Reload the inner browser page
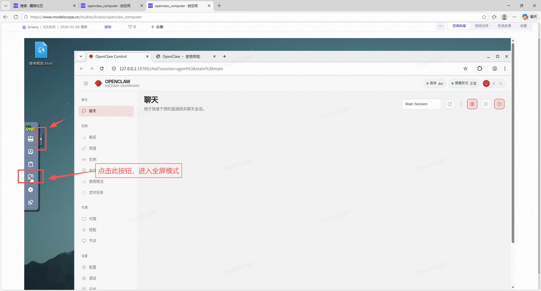 [102, 69]
